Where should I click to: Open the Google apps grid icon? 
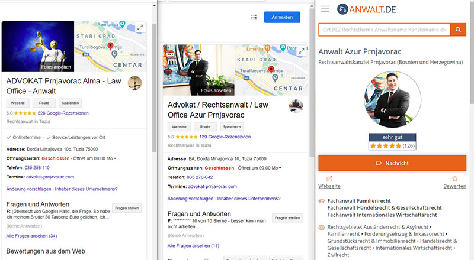point(254,17)
